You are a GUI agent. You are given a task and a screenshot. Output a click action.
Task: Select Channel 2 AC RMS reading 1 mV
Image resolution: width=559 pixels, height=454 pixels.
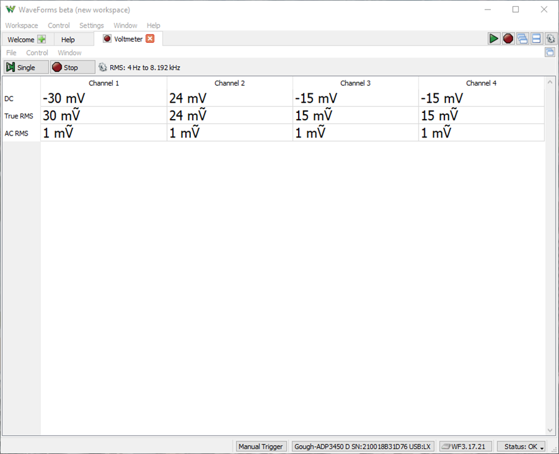pos(229,132)
